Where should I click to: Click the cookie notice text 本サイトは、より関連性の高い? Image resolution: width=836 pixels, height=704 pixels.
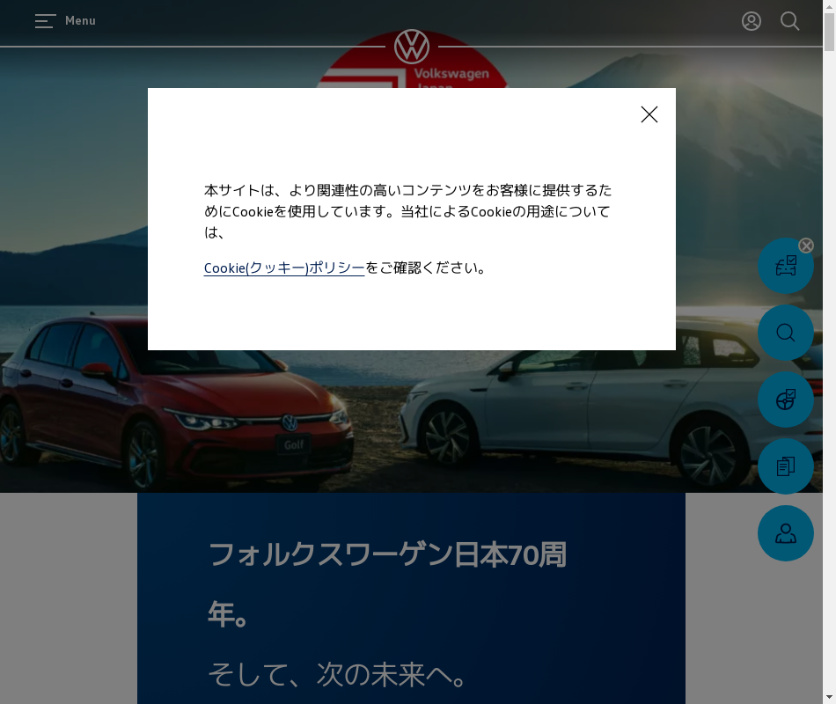pos(407,211)
